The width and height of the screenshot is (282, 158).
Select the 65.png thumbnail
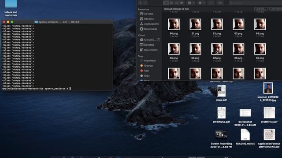(x=174, y=49)
